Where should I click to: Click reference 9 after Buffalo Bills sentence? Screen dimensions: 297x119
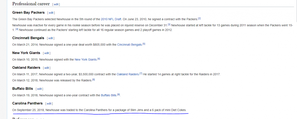(x=118, y=94)
